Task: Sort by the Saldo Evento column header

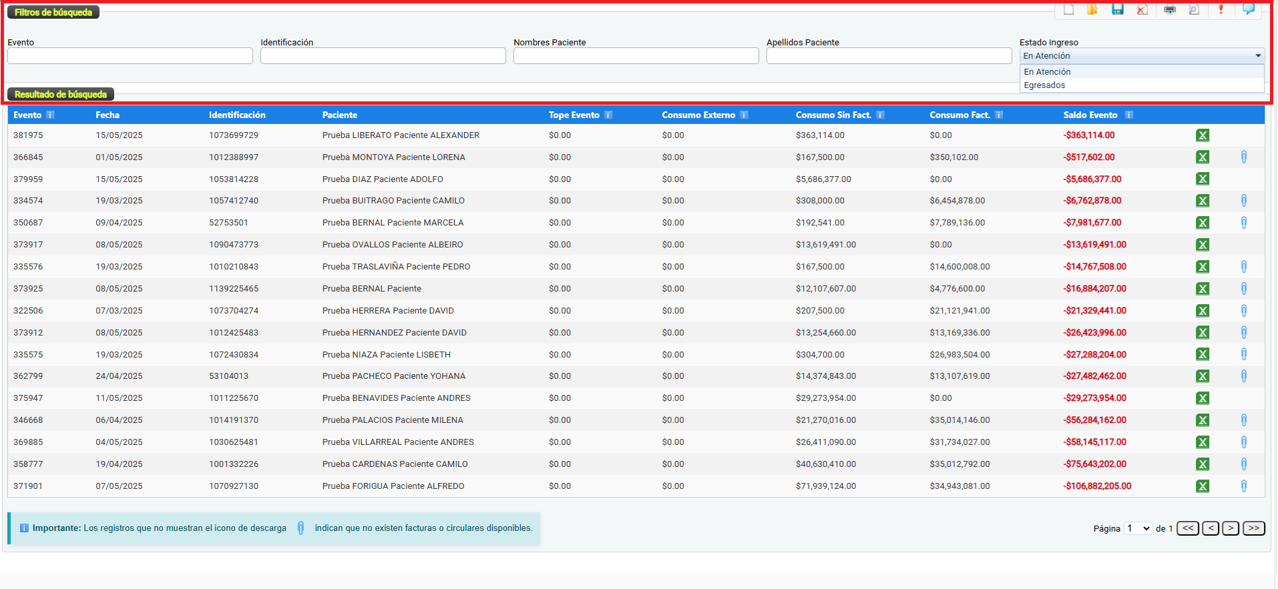Action: (1090, 115)
